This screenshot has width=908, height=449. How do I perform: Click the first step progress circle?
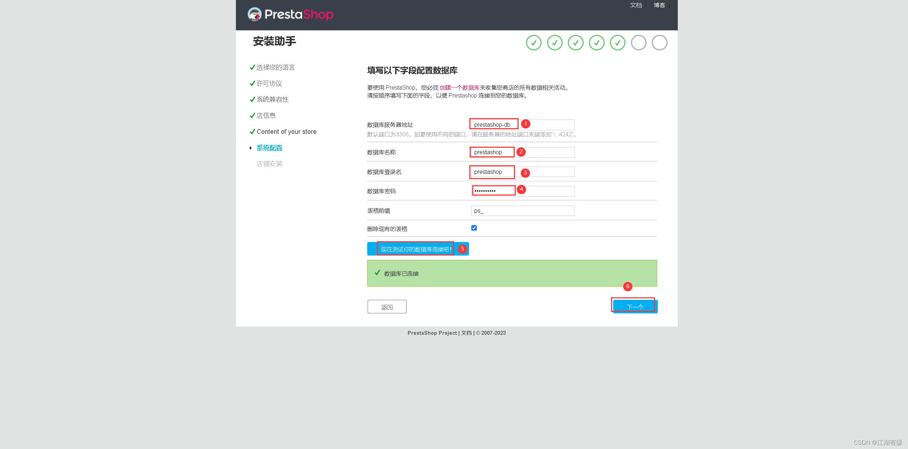point(534,43)
